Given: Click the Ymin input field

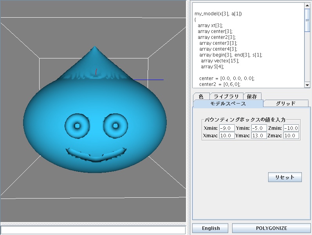Looking at the screenshot, I should (259, 128).
